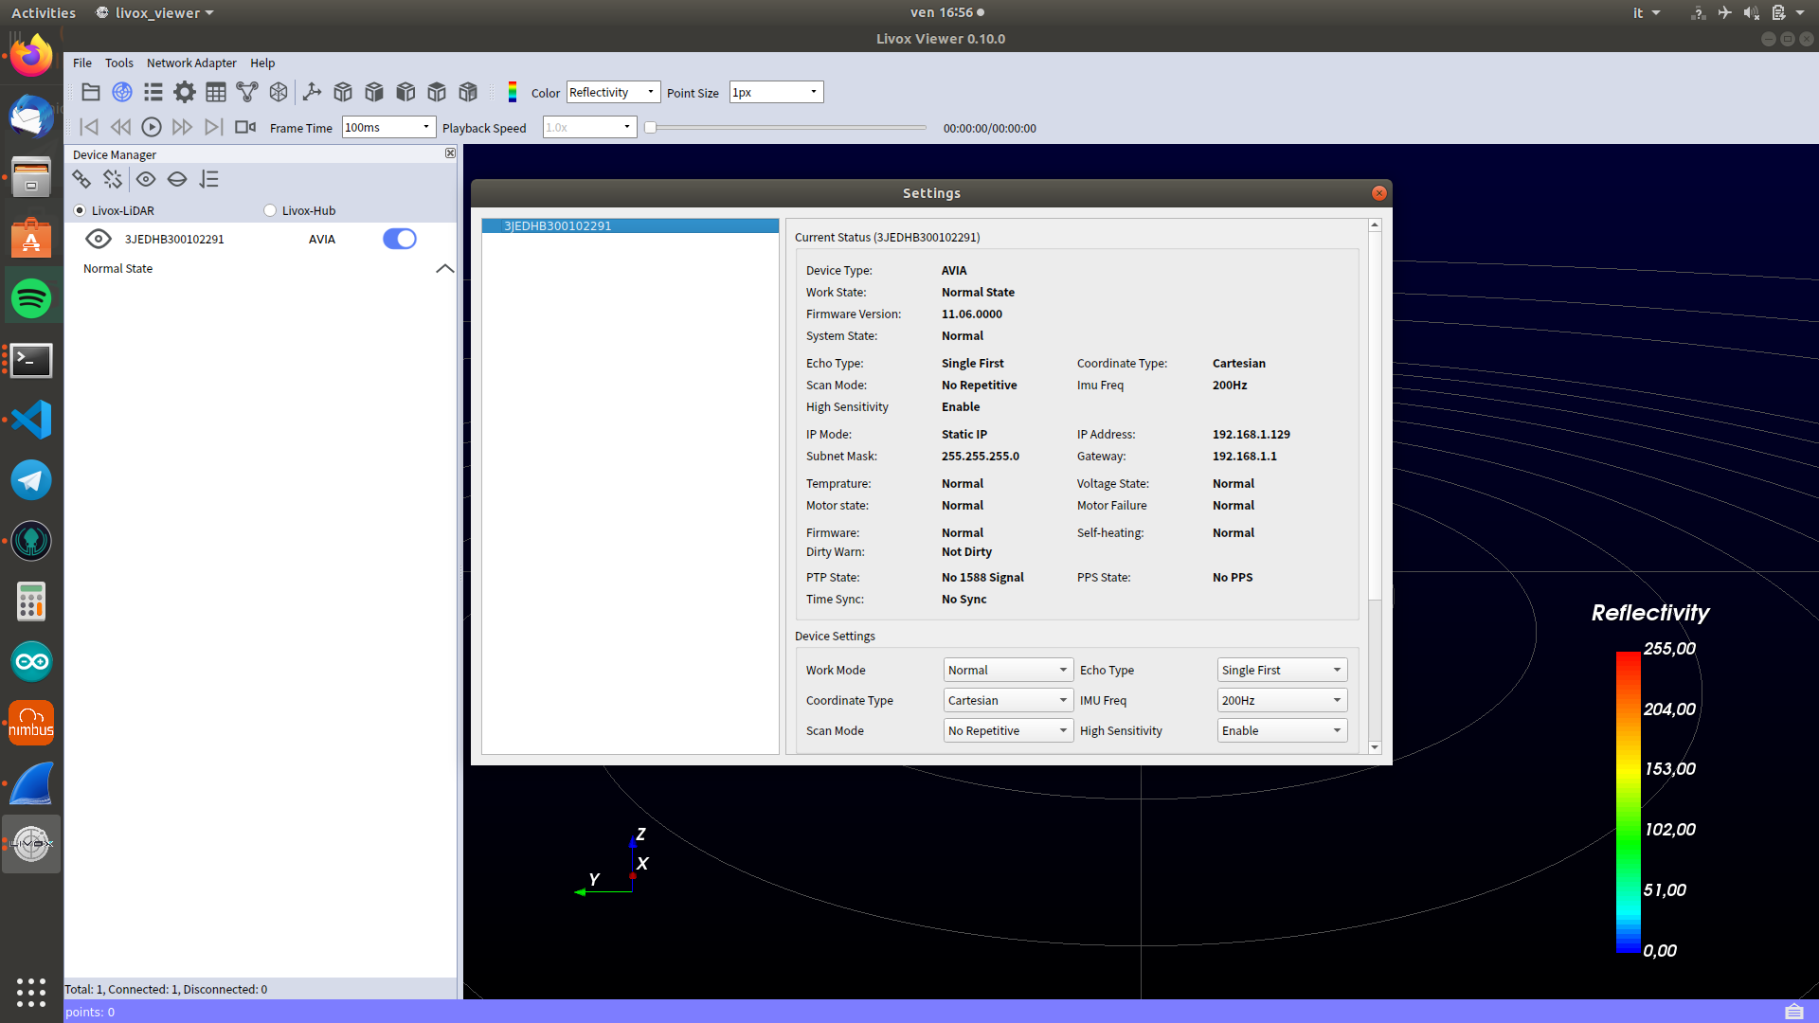Click the disconnect devices icon in Device Manager
This screenshot has width=1819, height=1023.
tap(113, 179)
